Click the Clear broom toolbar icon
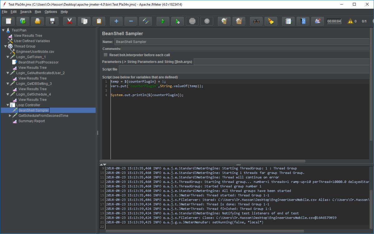Viewport: 374px width, 234px height. (224, 21)
